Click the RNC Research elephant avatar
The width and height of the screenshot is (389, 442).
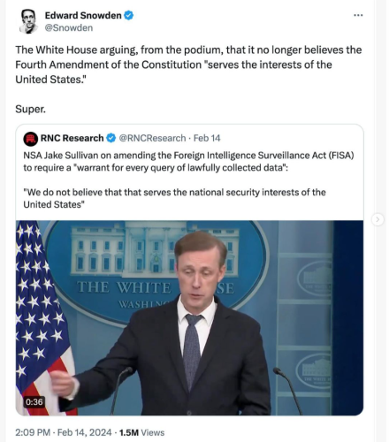pos(31,139)
